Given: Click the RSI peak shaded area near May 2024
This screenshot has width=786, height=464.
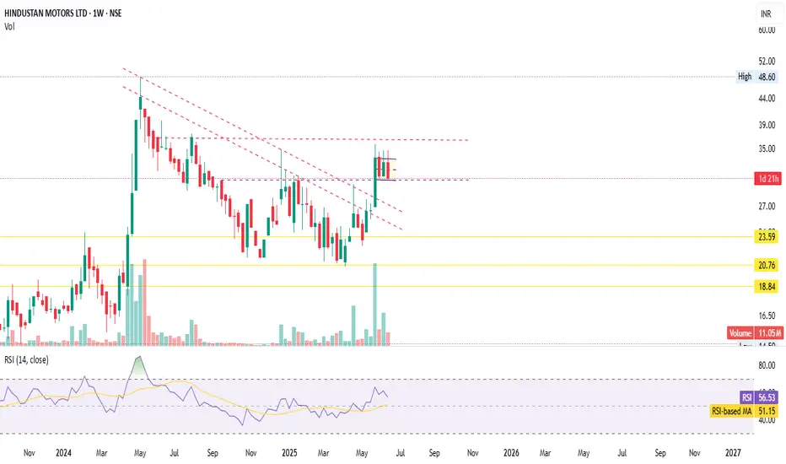Looking at the screenshot, I should (139, 366).
